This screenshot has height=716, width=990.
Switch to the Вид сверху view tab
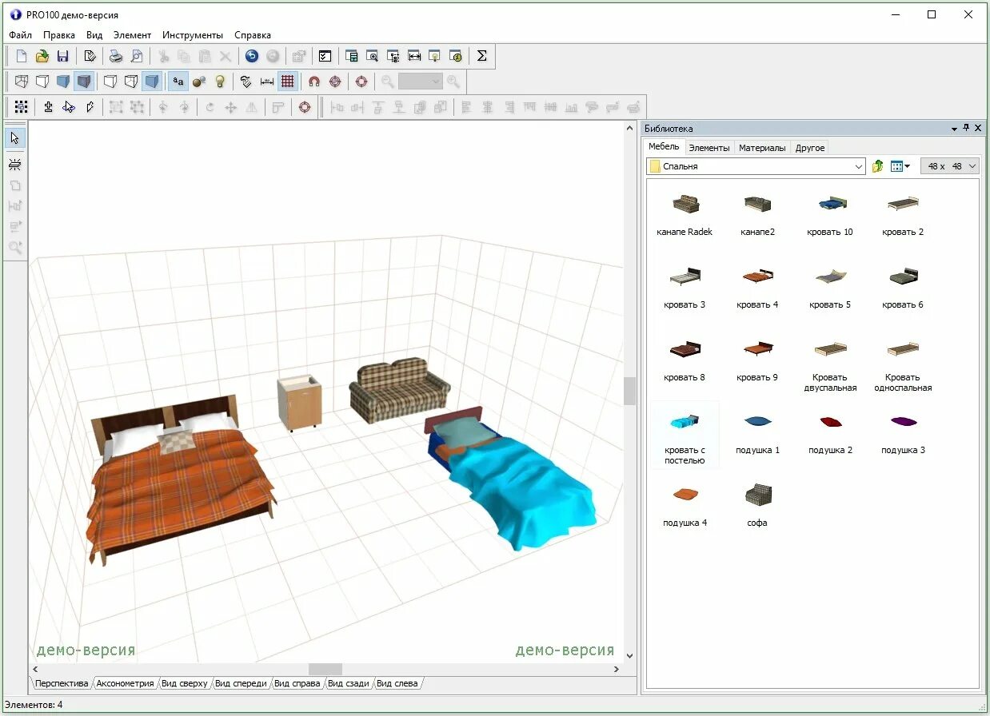(x=185, y=683)
